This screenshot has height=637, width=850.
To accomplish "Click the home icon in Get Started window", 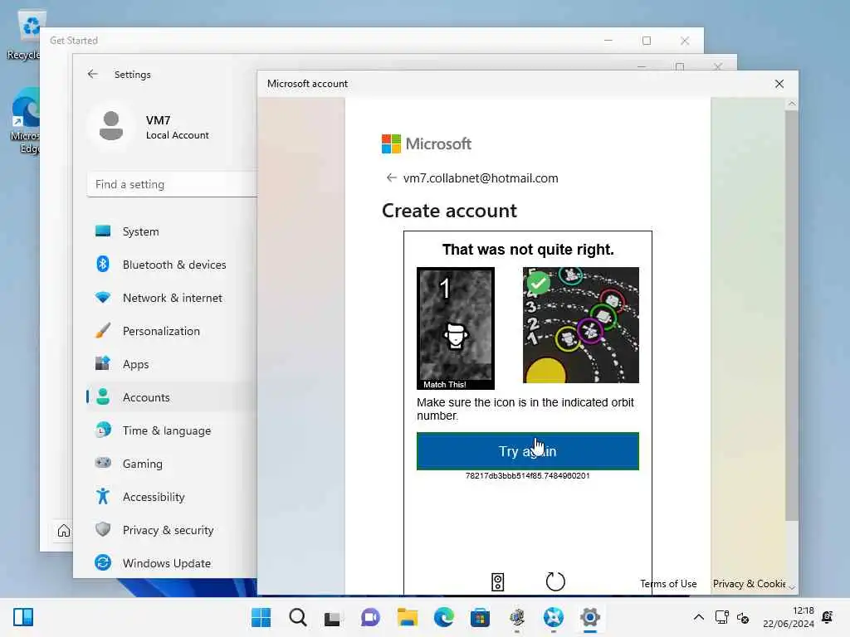I will point(63,531).
